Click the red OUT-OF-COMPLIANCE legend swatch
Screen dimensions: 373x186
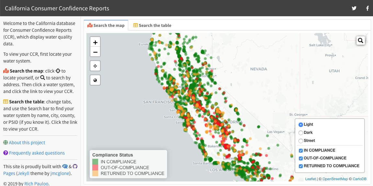click(95, 168)
